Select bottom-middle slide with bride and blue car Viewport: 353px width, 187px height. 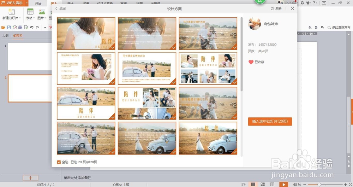pos(147,138)
